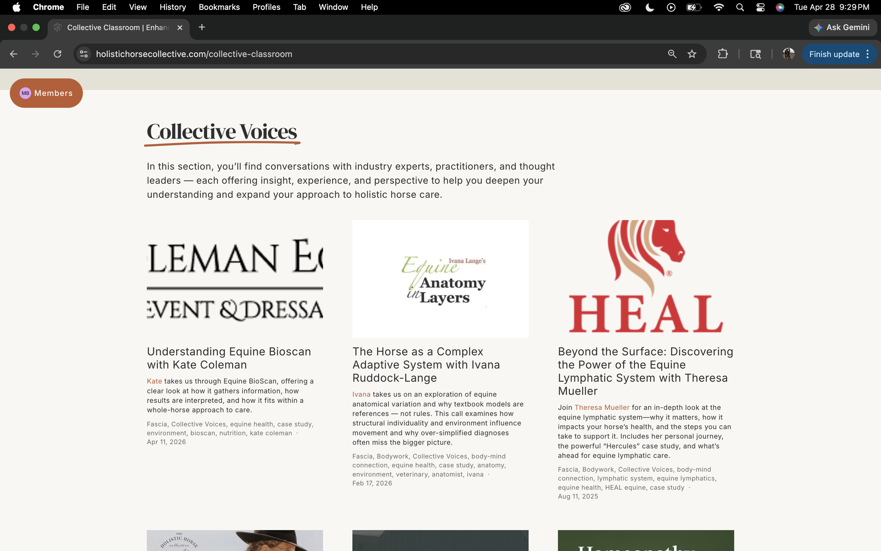Close the Collective Classroom tab
The height and width of the screenshot is (551, 881).
[180, 27]
